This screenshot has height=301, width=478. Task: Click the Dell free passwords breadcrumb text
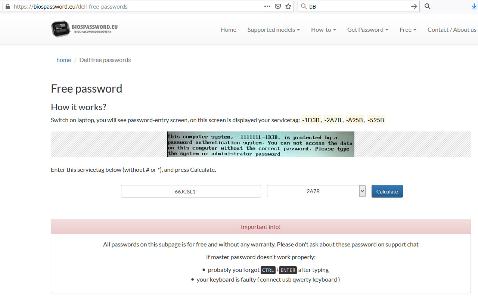[x=105, y=60]
